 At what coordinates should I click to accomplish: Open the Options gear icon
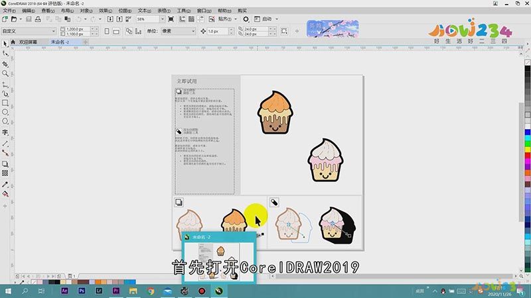pos(246,19)
